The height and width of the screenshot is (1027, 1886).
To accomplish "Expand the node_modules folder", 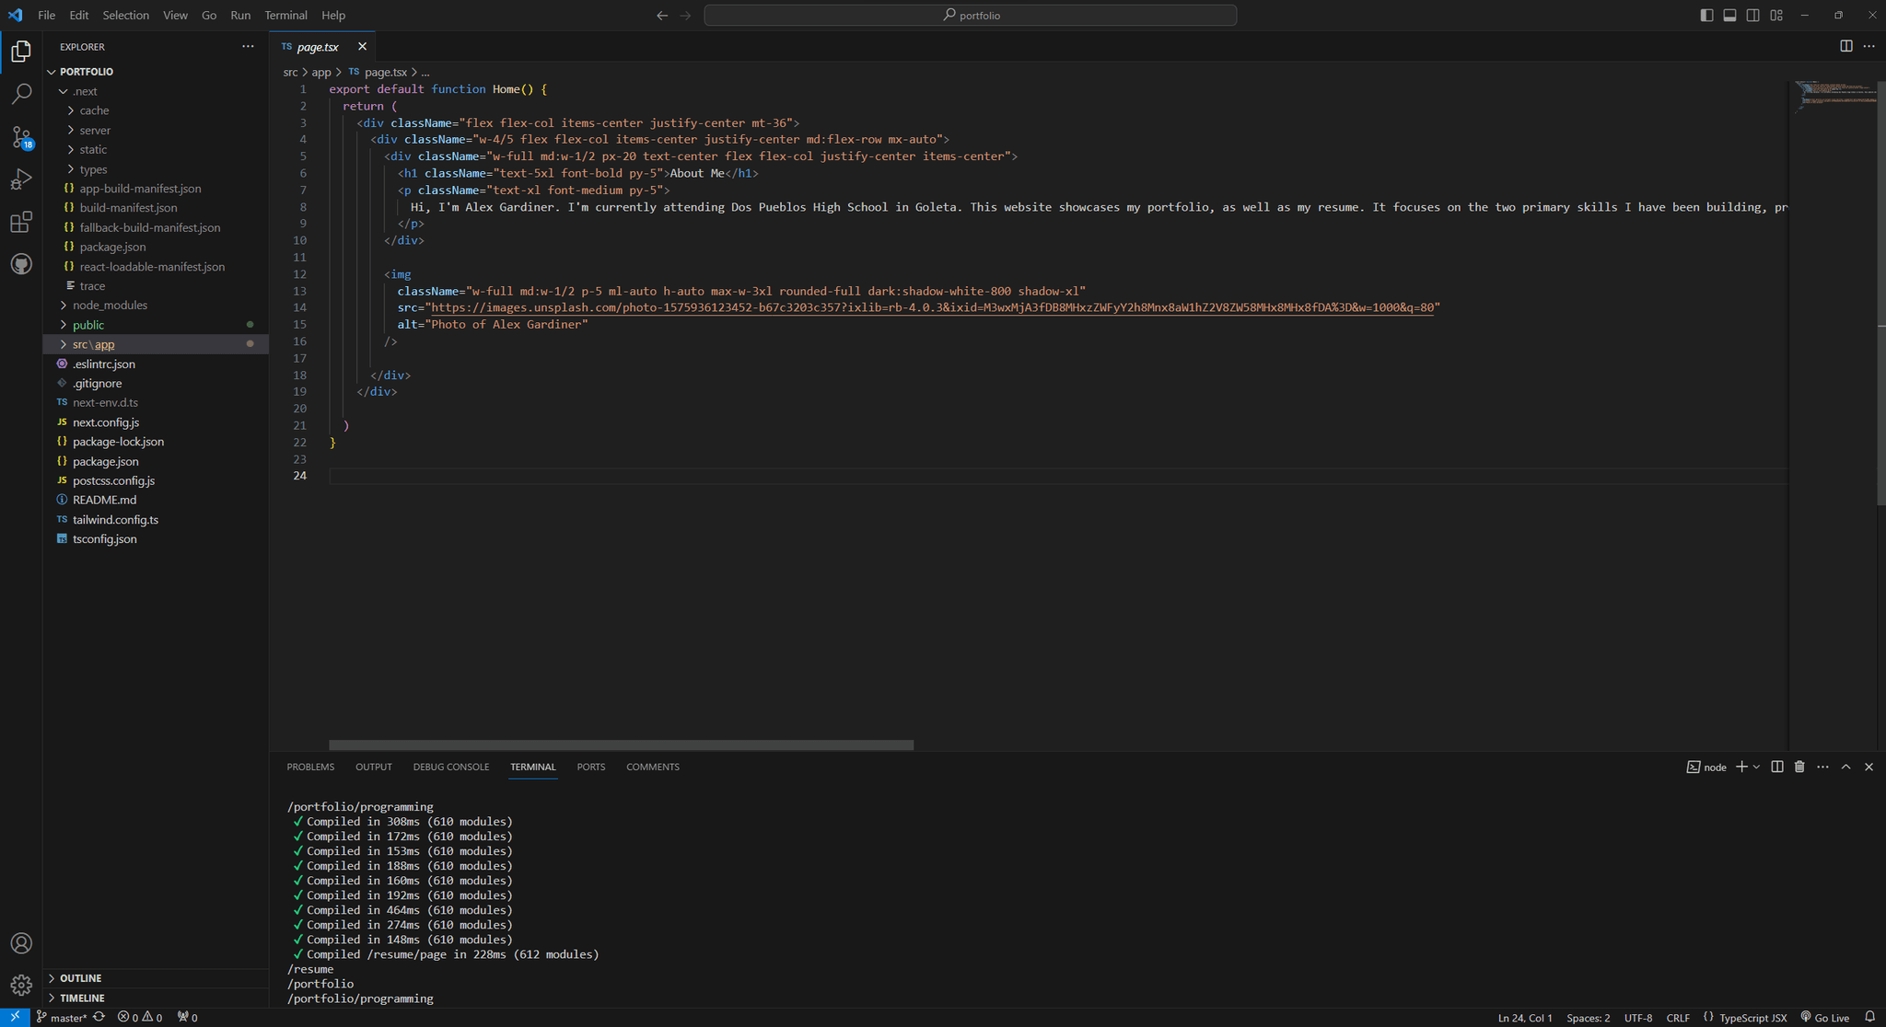I will [110, 305].
